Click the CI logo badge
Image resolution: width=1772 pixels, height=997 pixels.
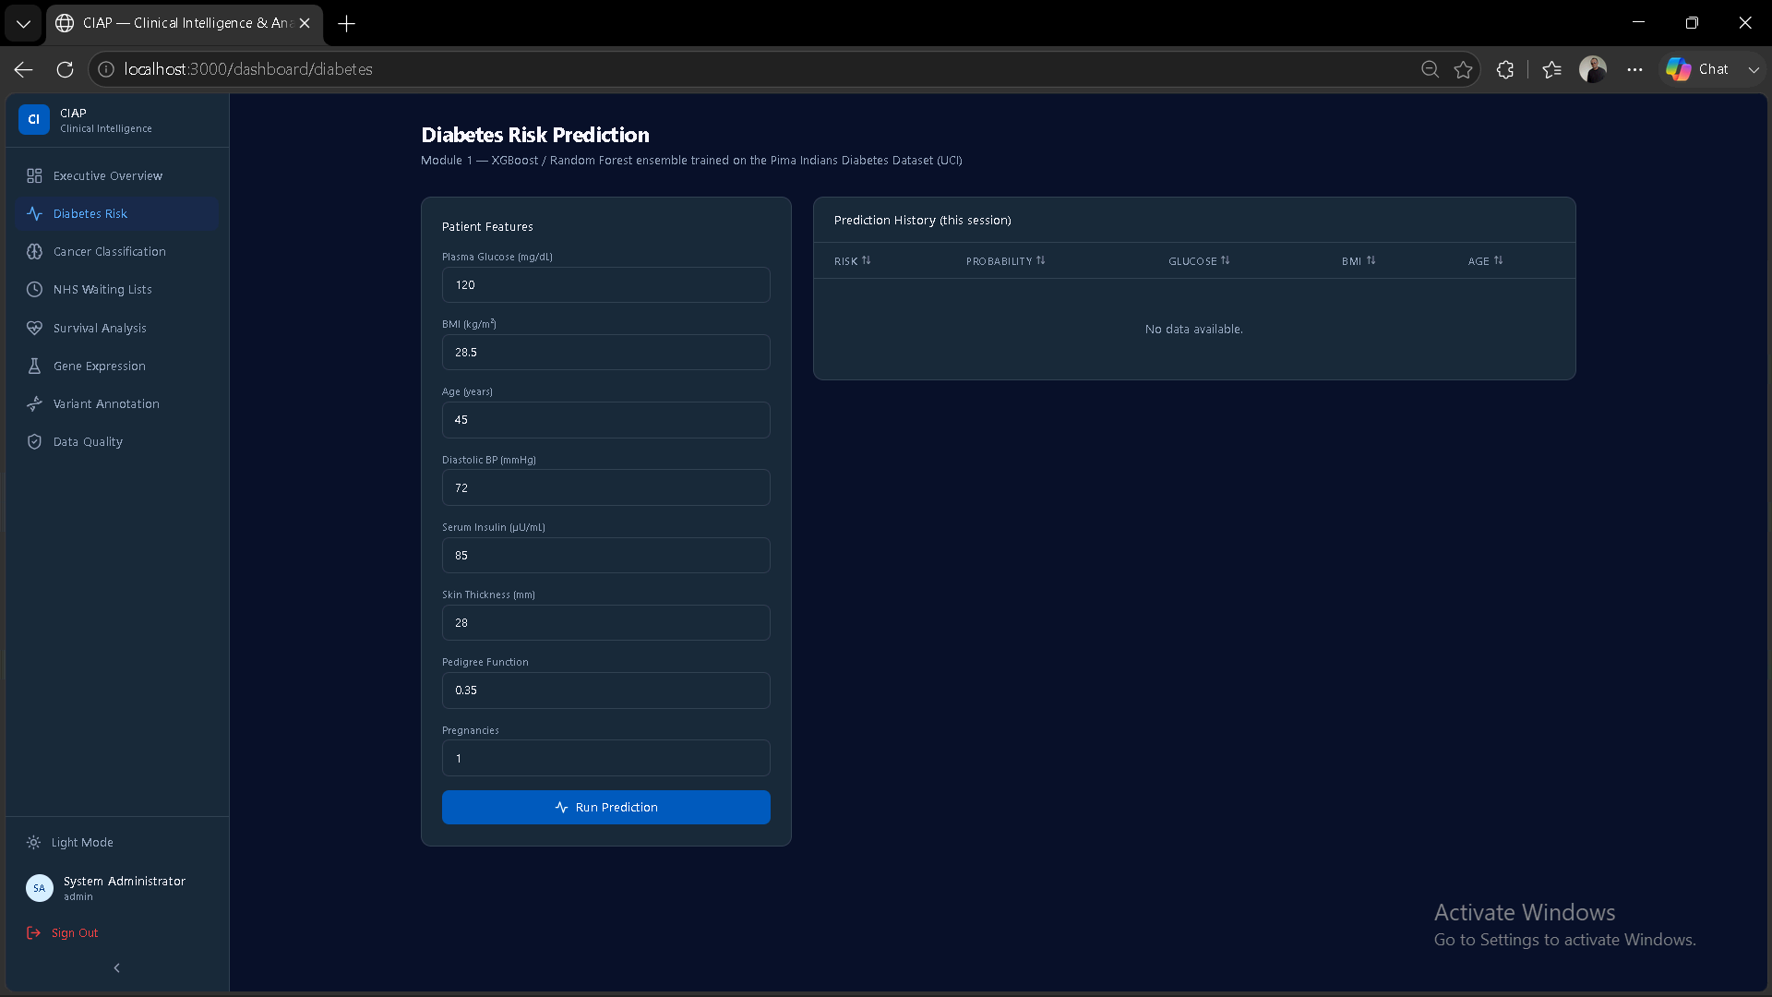(x=34, y=119)
